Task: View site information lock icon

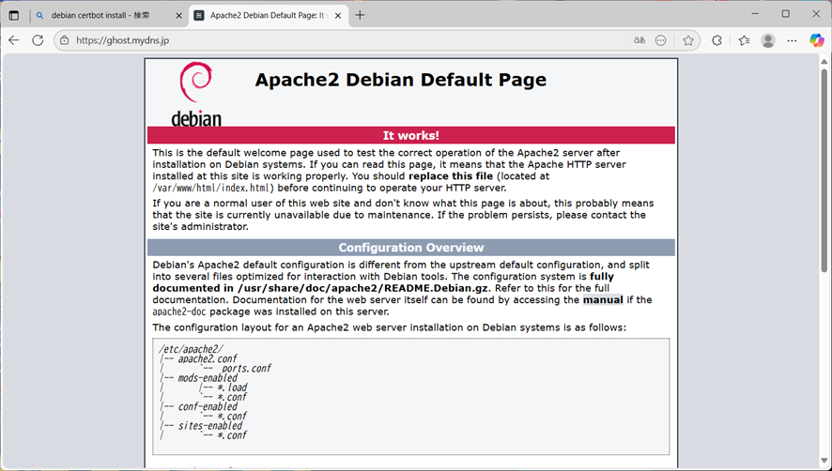Action: tap(64, 40)
